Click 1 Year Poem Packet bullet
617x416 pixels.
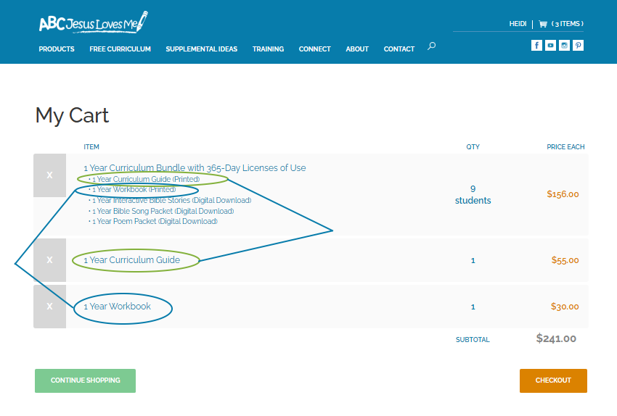pyautogui.click(x=155, y=221)
